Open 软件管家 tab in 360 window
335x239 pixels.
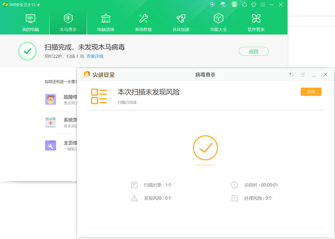click(x=256, y=22)
